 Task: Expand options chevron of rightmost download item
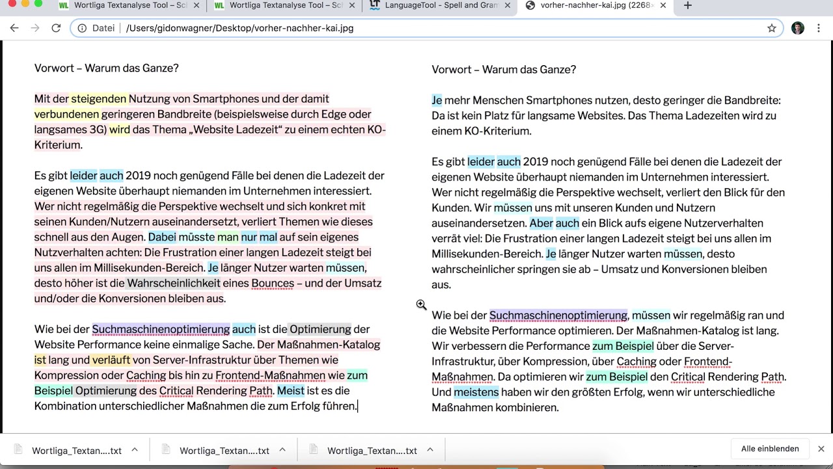pyautogui.click(x=430, y=449)
